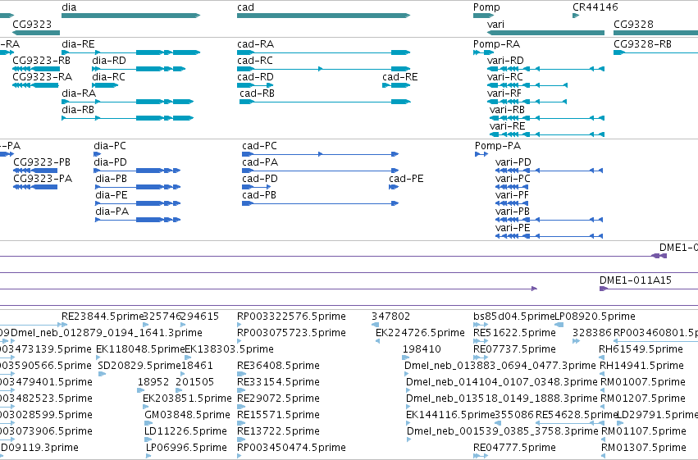Screen dimensions: 698x460
Task: Click the vari-PE protein label
Action: (x=513, y=228)
